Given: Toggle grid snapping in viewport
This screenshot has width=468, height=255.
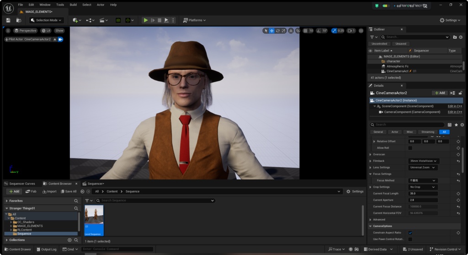Looking at the screenshot, I should (x=305, y=31).
